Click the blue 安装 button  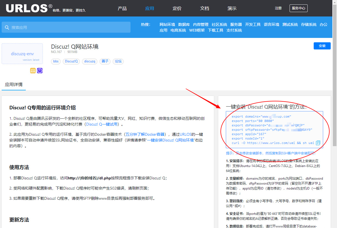click(x=322, y=46)
